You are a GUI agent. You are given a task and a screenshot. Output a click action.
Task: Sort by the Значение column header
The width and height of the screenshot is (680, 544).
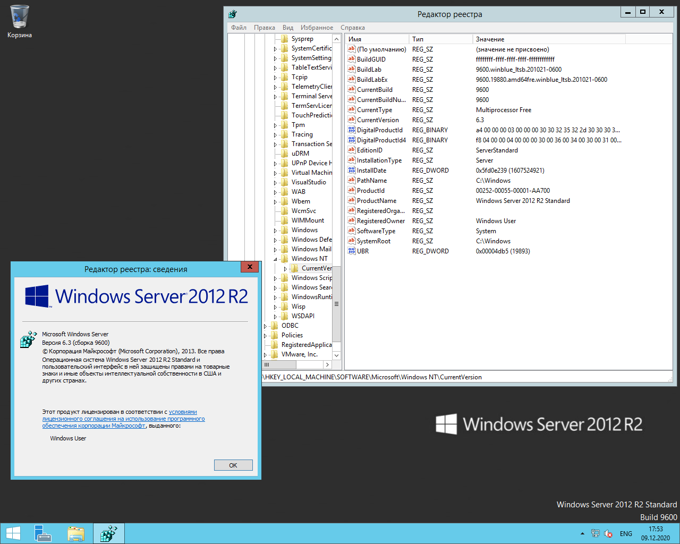549,39
